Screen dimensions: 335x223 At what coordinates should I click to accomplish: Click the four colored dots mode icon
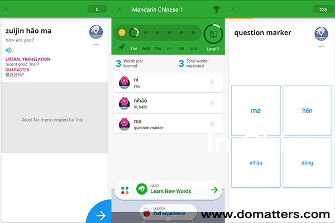pyautogui.click(x=125, y=190)
